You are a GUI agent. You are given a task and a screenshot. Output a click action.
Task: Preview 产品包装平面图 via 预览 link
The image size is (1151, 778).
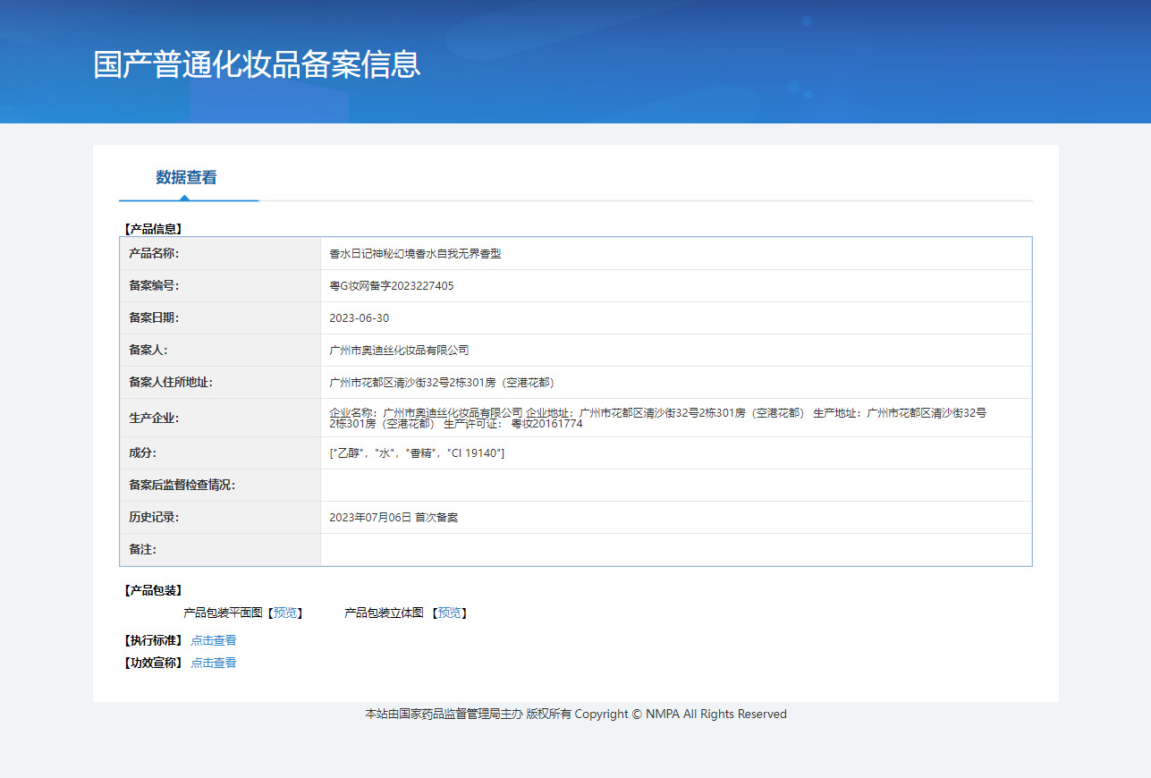tap(285, 613)
